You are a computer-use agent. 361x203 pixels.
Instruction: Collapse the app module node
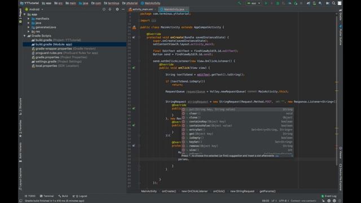point(25,14)
